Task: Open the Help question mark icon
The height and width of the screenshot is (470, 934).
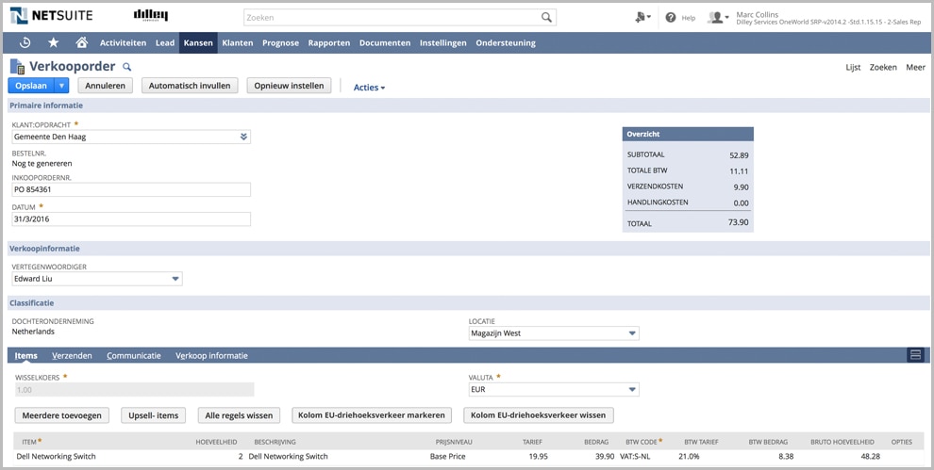Action: (x=671, y=18)
